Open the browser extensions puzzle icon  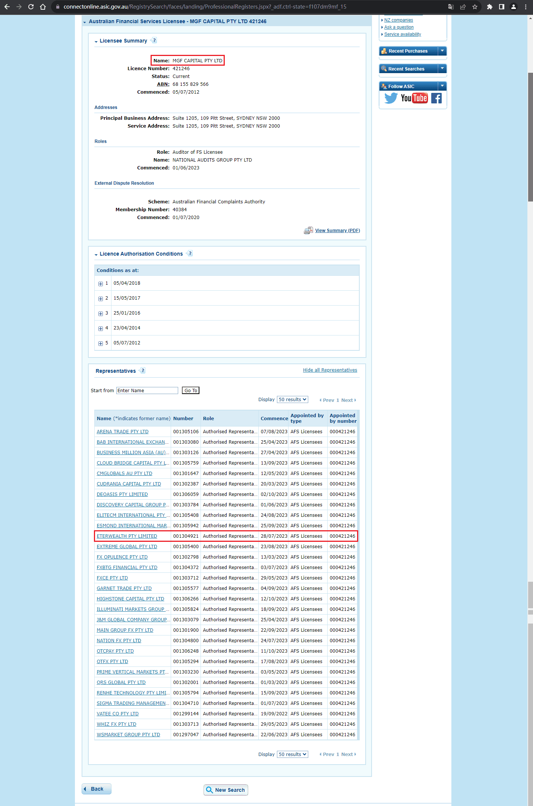click(x=490, y=7)
